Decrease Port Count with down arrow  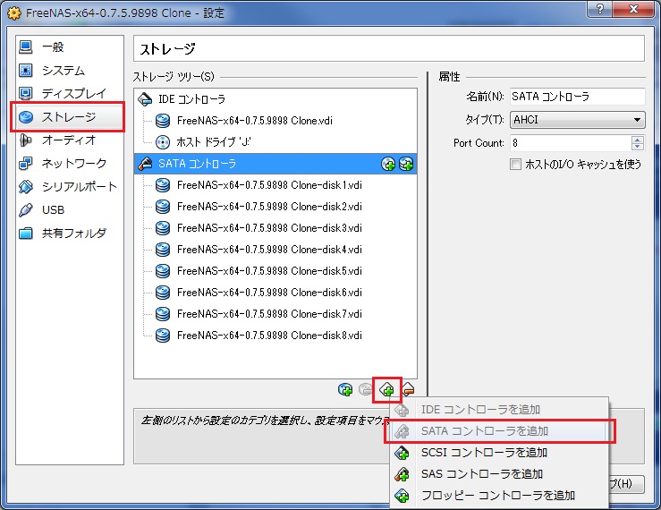(x=638, y=147)
